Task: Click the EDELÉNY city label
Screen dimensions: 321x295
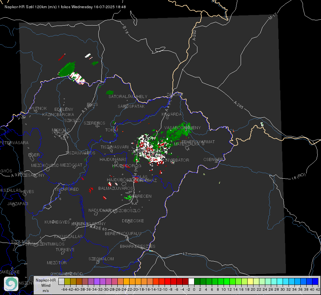Action: (x=64, y=109)
